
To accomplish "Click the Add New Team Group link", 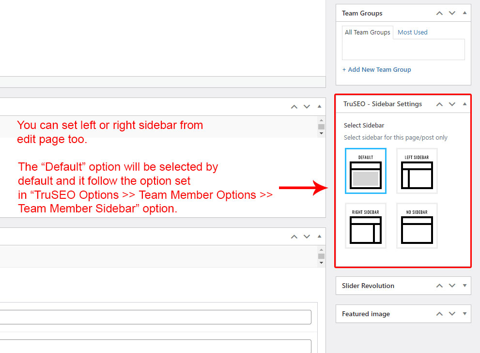I will [376, 70].
